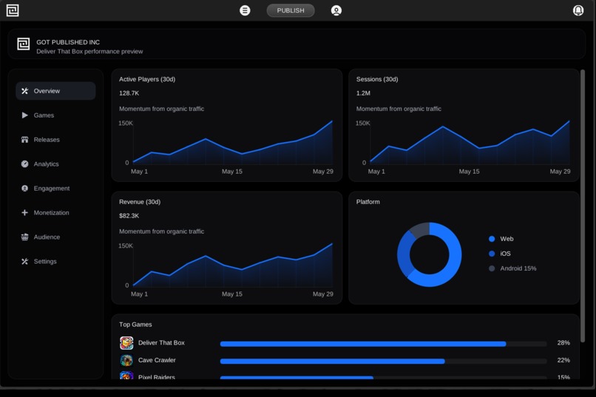Screen dimensions: 596x397
Task: Click the vertical scrollbar of the dashboard
Action: click(582, 206)
